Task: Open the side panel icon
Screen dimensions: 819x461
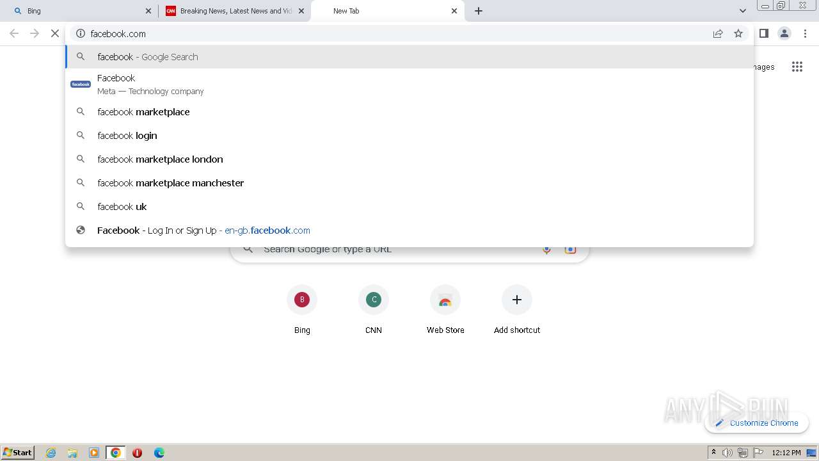Action: 763,33
